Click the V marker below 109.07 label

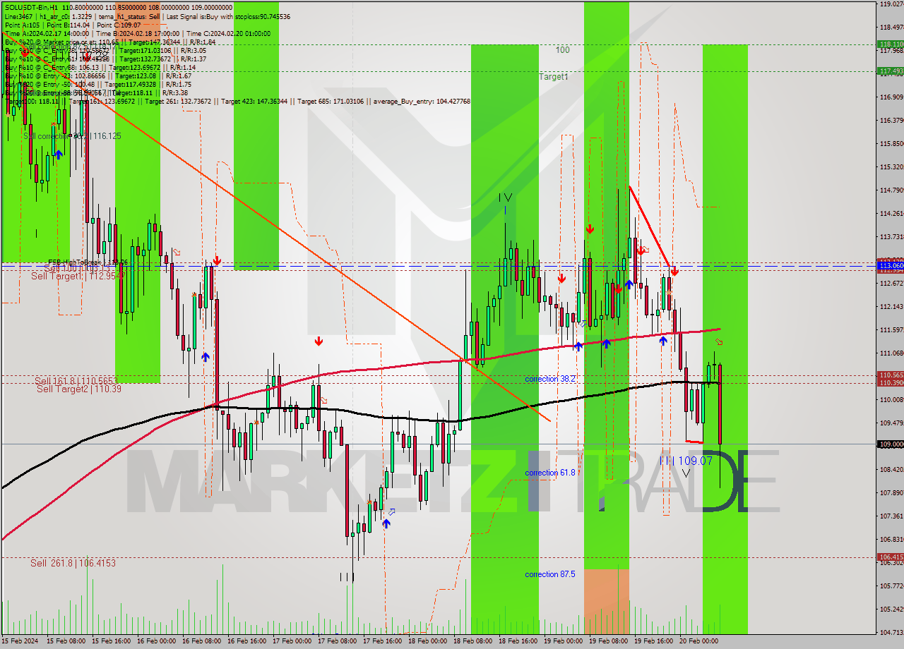(686, 473)
